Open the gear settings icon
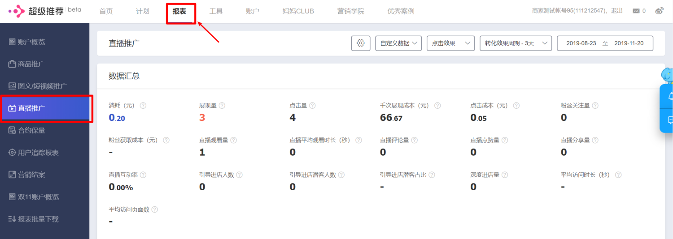This screenshot has height=239, width=673. pos(360,43)
